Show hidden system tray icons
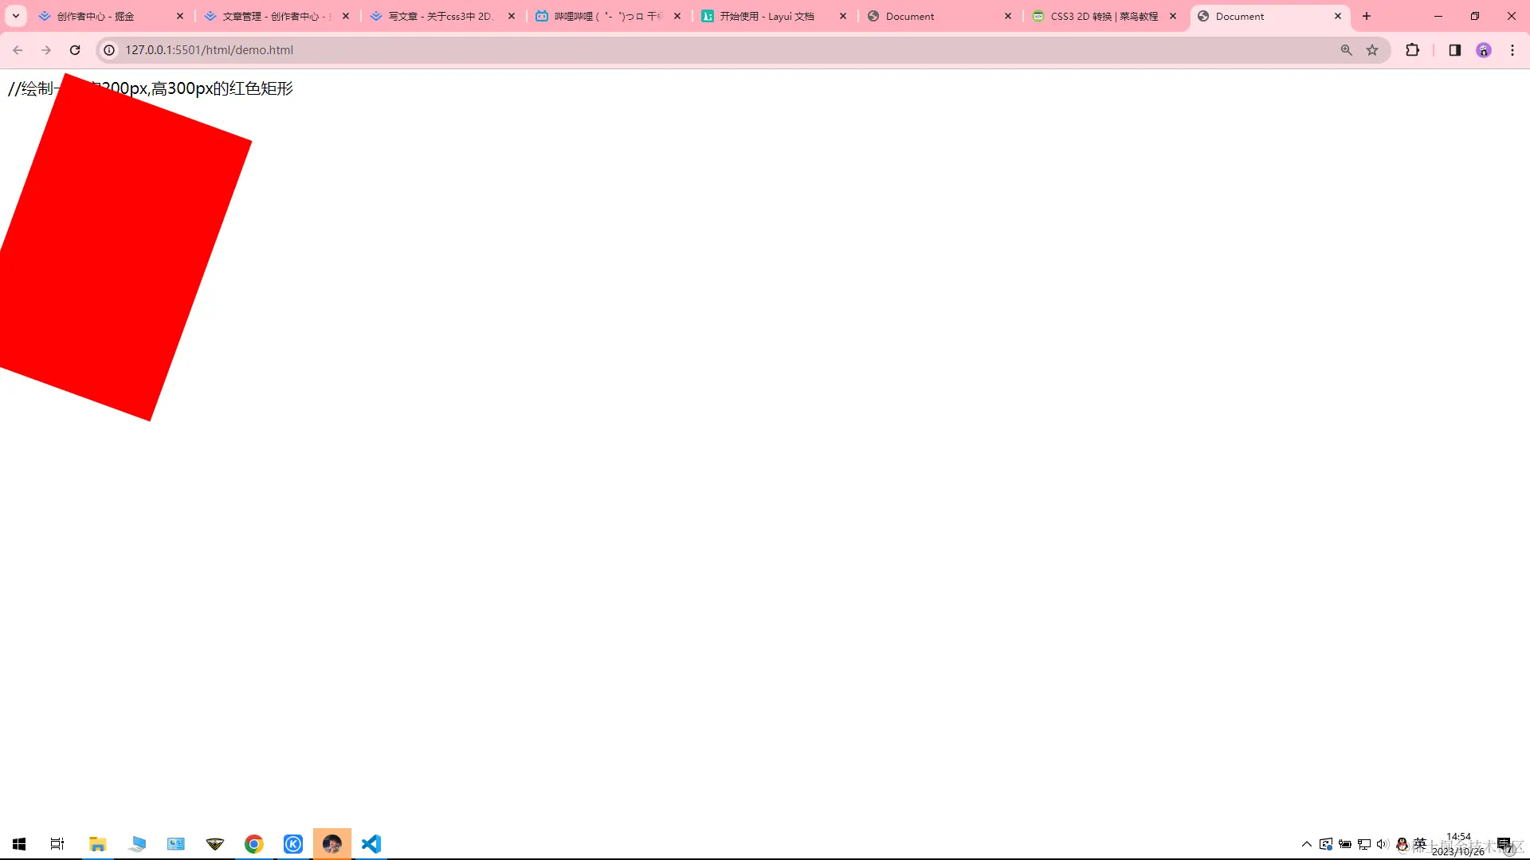Screen dimensions: 1530x860 1306,844
